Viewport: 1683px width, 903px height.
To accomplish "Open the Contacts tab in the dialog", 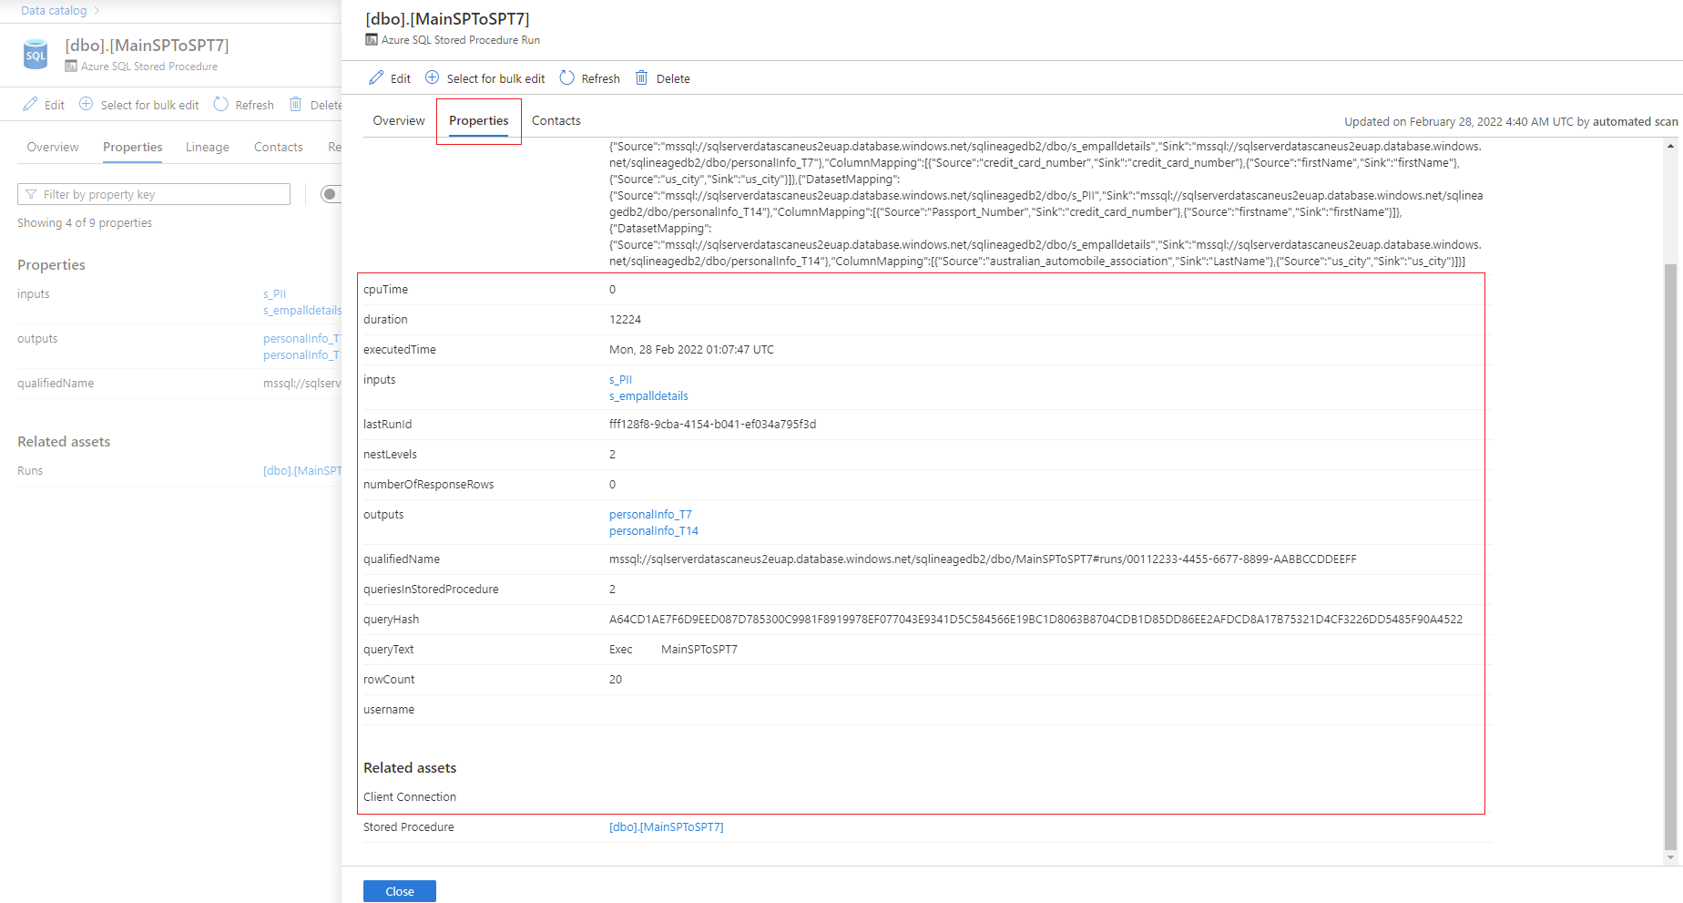I will [x=556, y=120].
